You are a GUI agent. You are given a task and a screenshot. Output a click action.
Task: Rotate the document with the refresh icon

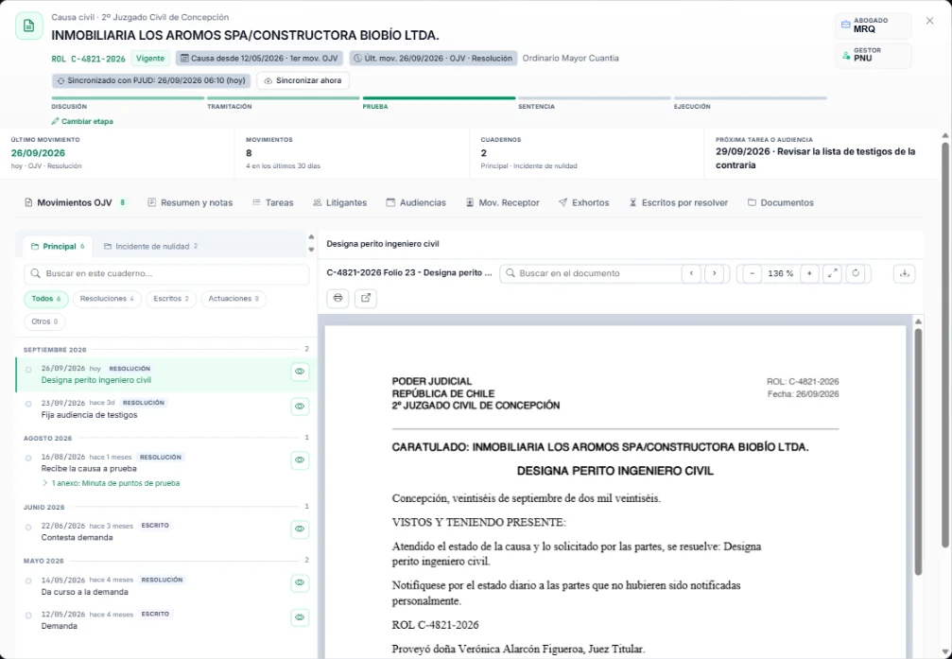856,273
